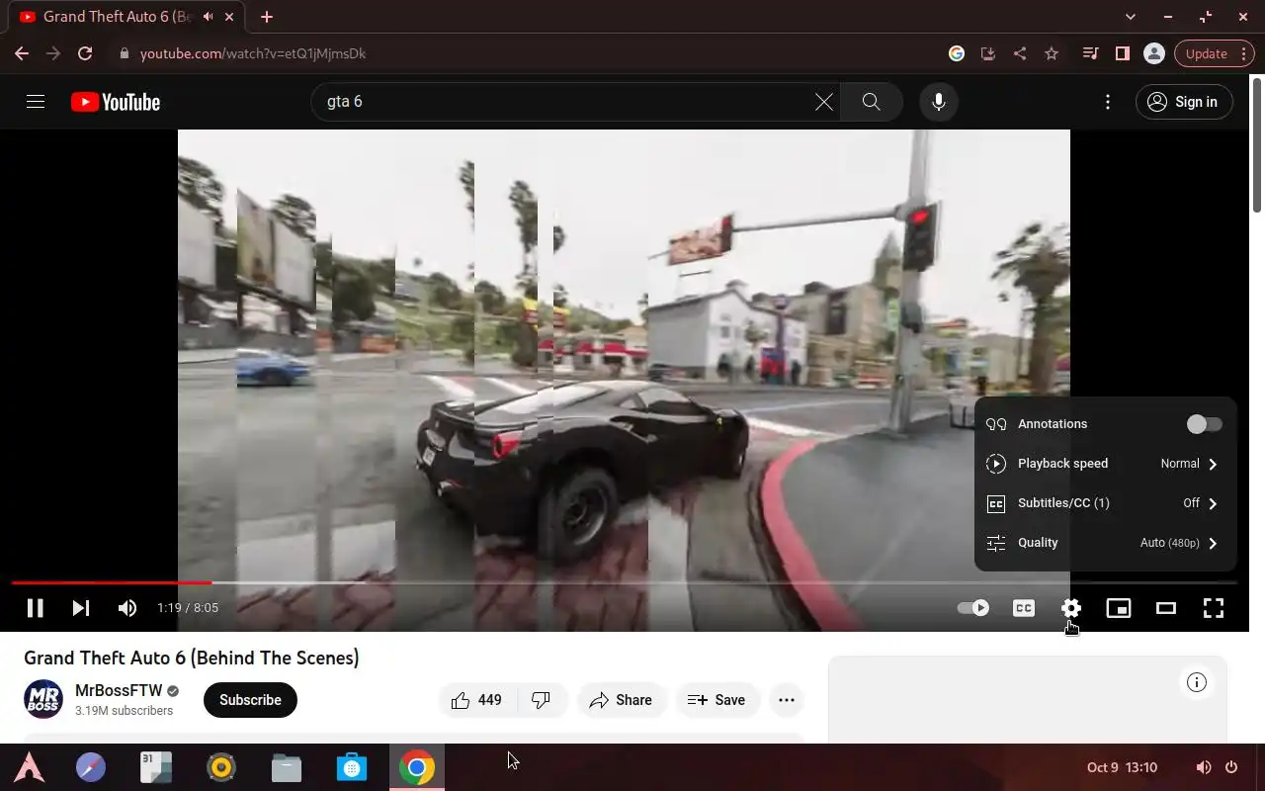
Task: Bookmark this page with star
Action: click(x=1052, y=53)
